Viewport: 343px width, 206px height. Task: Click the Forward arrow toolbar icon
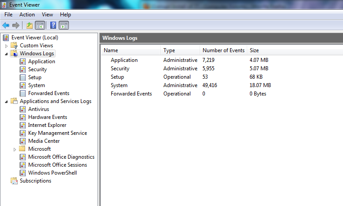click(16, 26)
